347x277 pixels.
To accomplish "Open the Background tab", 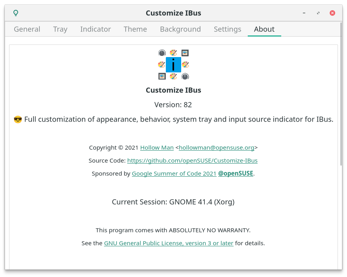I will tap(180, 29).
